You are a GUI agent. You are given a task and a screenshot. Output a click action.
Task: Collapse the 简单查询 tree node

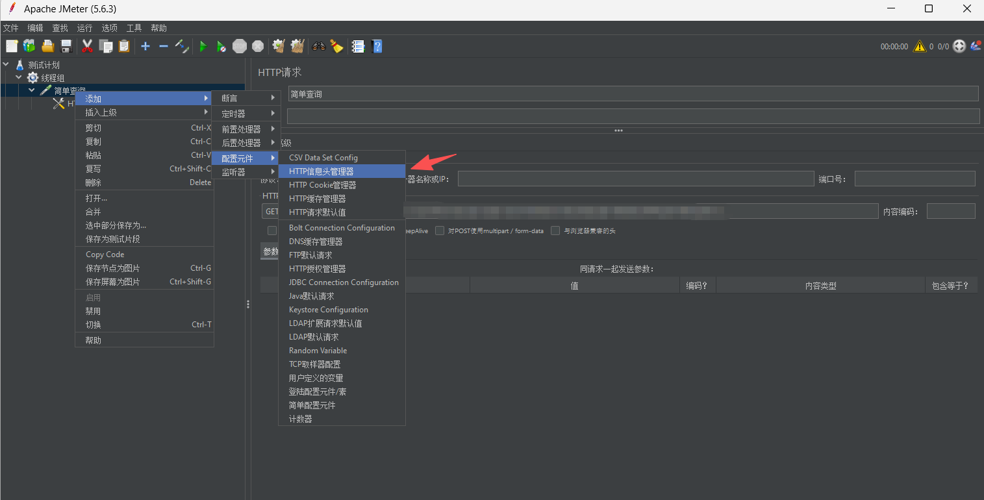pyautogui.click(x=31, y=91)
